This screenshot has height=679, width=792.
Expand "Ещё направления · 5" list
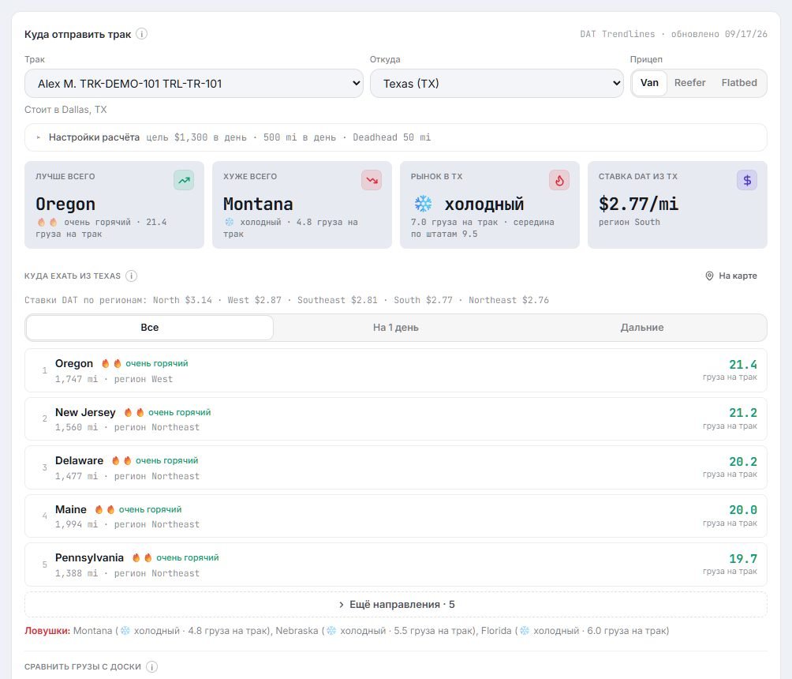pyautogui.click(x=396, y=605)
